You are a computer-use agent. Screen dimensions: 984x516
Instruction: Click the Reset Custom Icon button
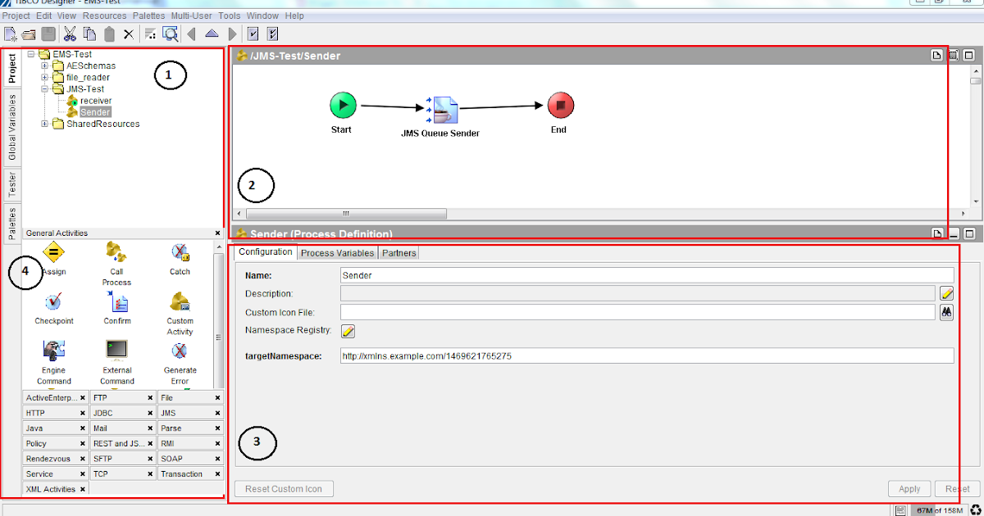point(283,488)
